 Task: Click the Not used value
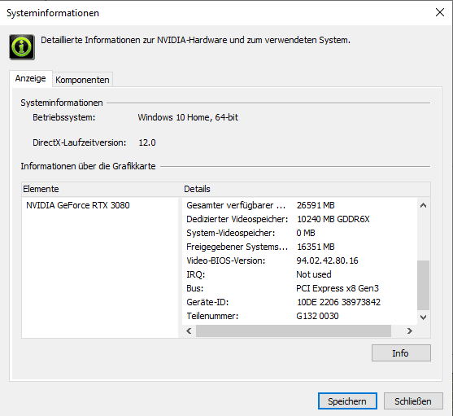(314, 274)
